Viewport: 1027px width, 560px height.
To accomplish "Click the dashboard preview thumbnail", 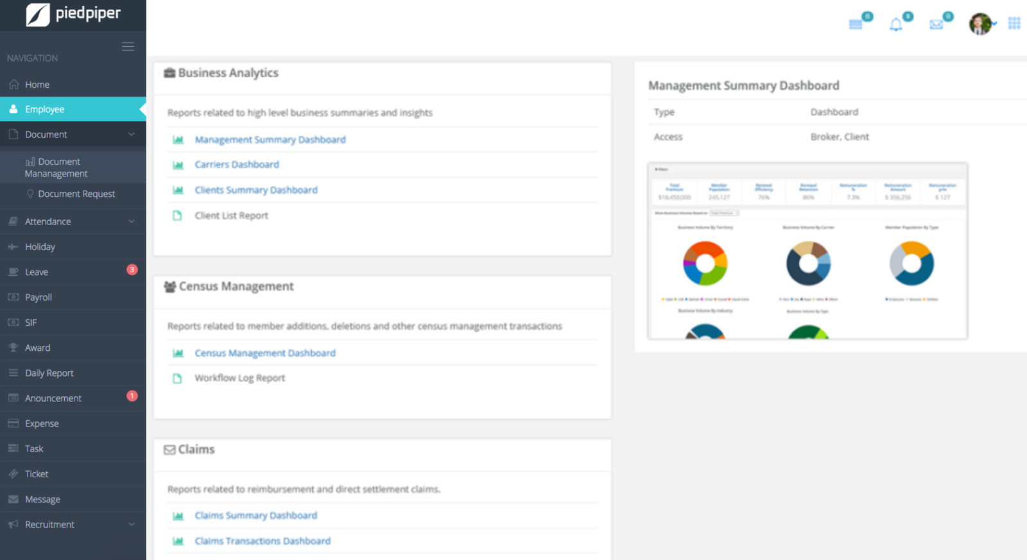I will (x=807, y=251).
